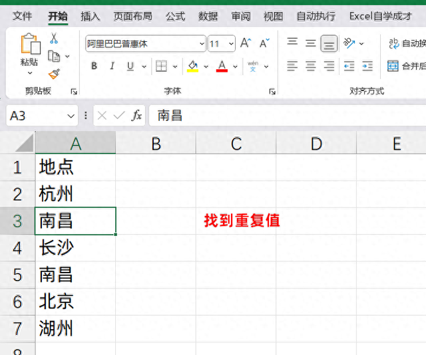Screen dimensions: 426x355
Task: Select row 5 header
Action: 17,275
